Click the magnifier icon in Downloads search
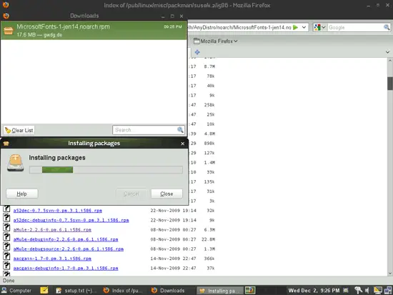Viewport: 393px width, 295px height. [180, 129]
